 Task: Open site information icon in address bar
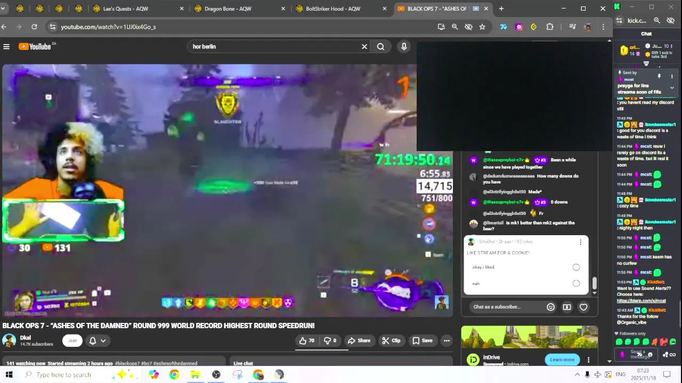52,27
